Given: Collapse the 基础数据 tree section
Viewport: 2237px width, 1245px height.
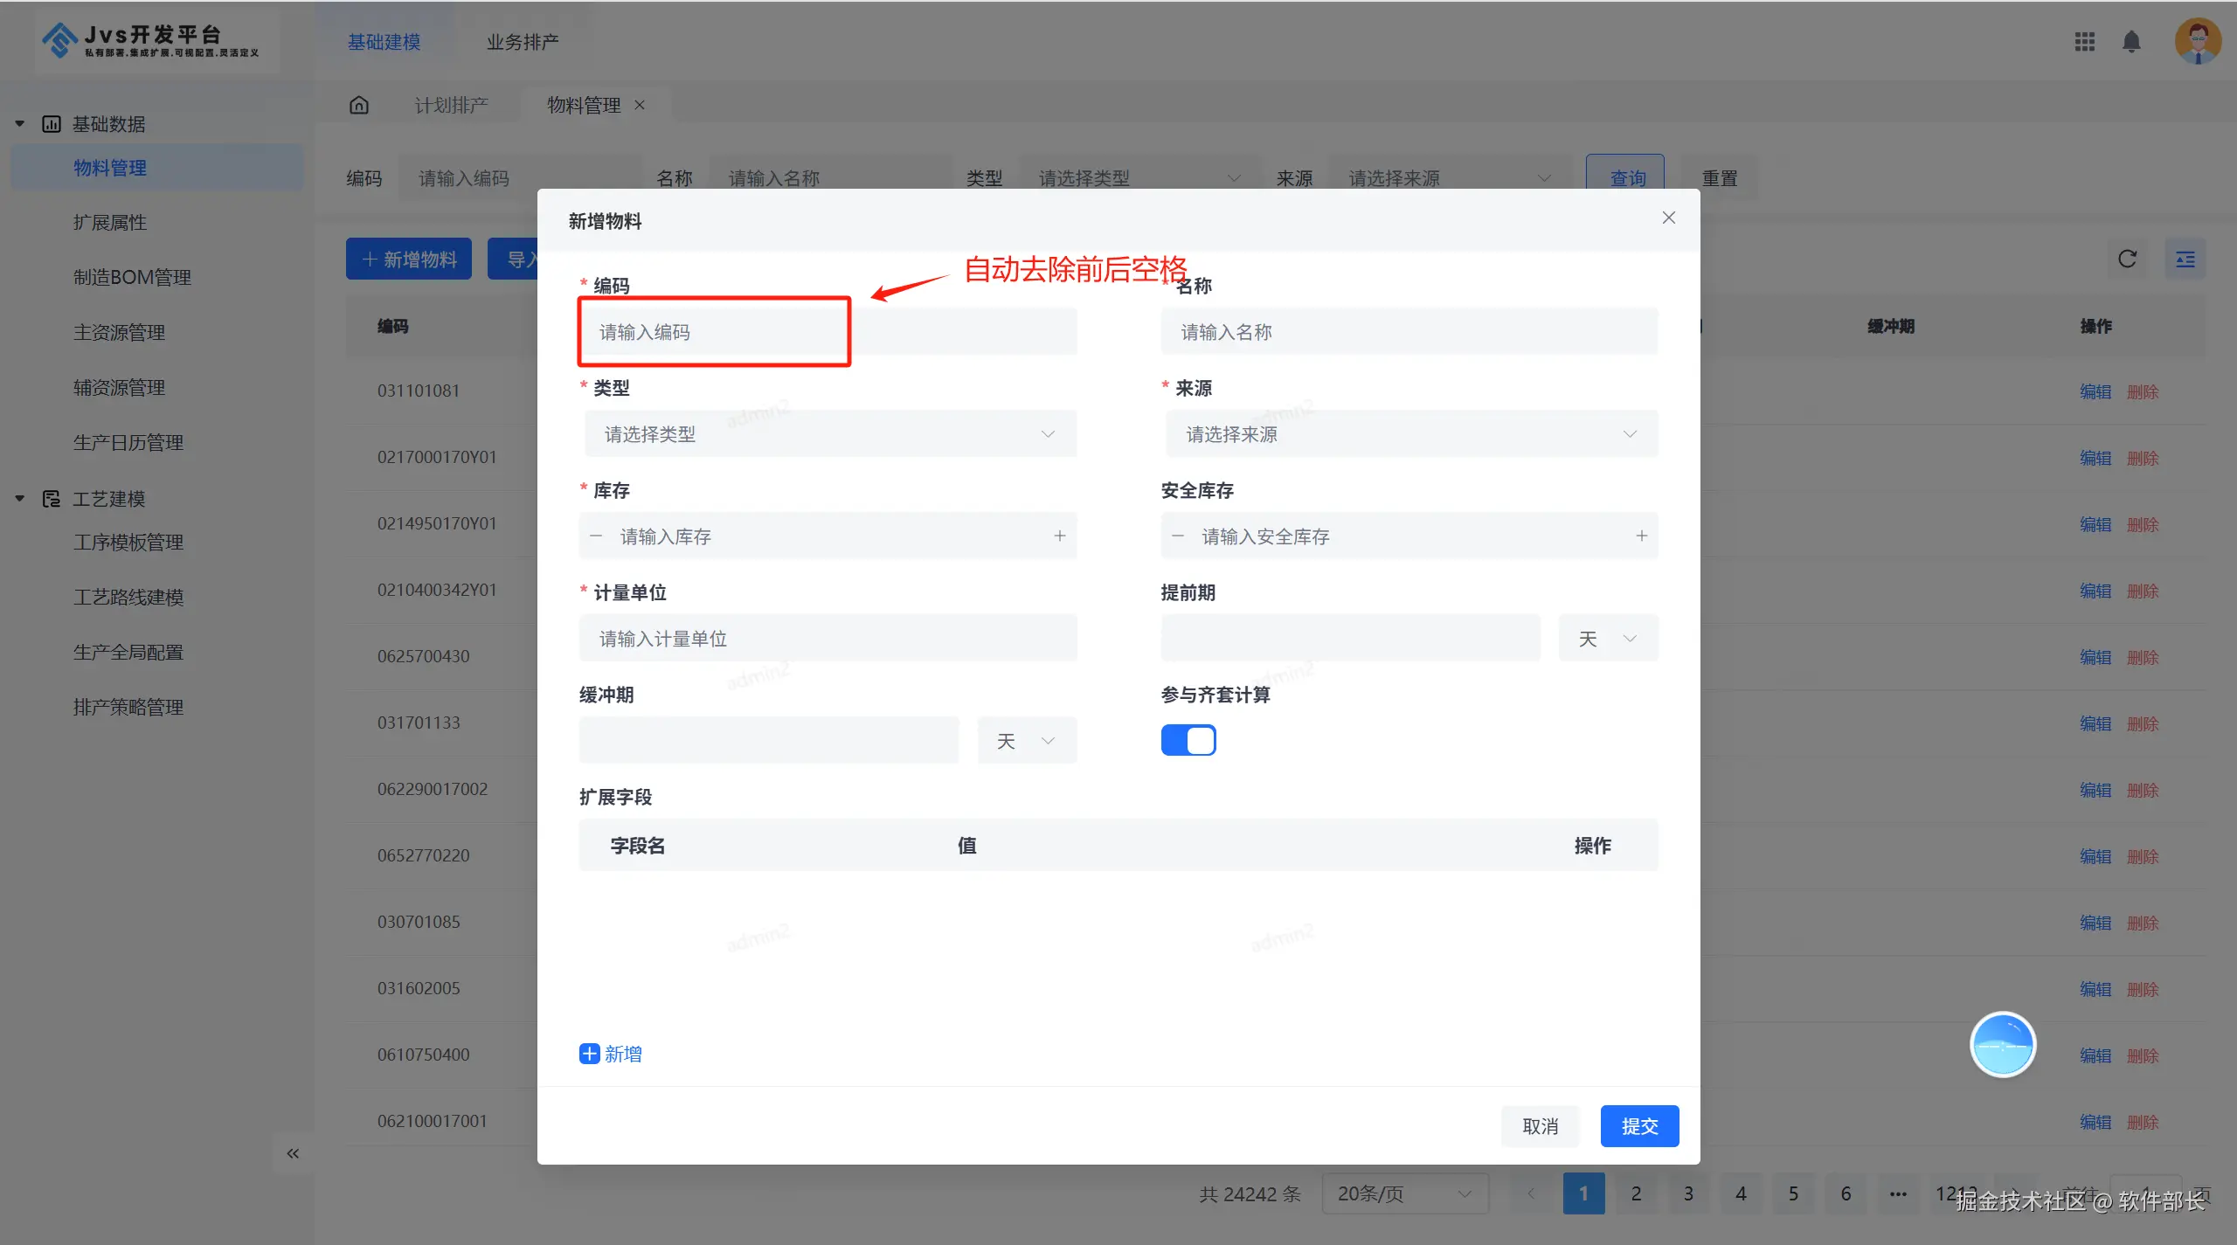Looking at the screenshot, I should click(x=19, y=124).
